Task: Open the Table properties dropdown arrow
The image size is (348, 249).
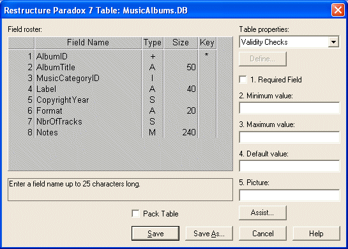Action: point(333,42)
